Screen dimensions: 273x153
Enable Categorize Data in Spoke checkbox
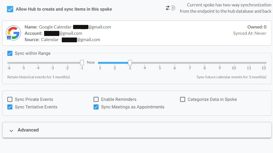pos(183,99)
